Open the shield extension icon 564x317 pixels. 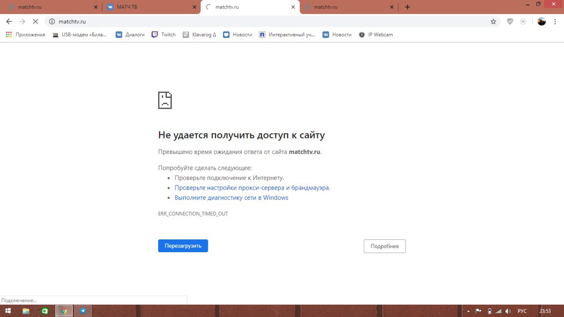pos(510,21)
